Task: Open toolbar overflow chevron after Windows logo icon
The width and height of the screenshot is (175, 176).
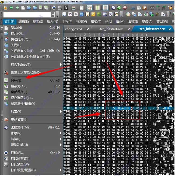Action: pos(121,15)
